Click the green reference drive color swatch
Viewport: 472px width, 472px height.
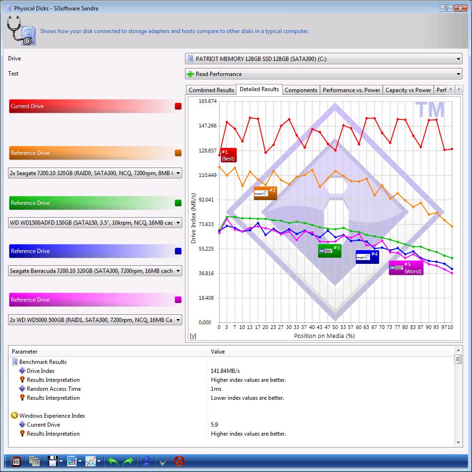(x=178, y=203)
